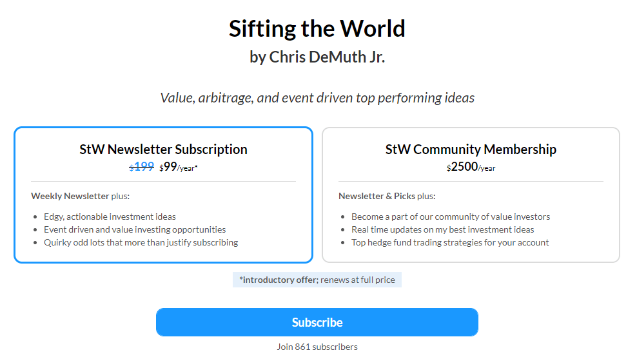Screen dimensions: 637x357
Task: Click the crossed-out $199 price
Action: (x=142, y=167)
